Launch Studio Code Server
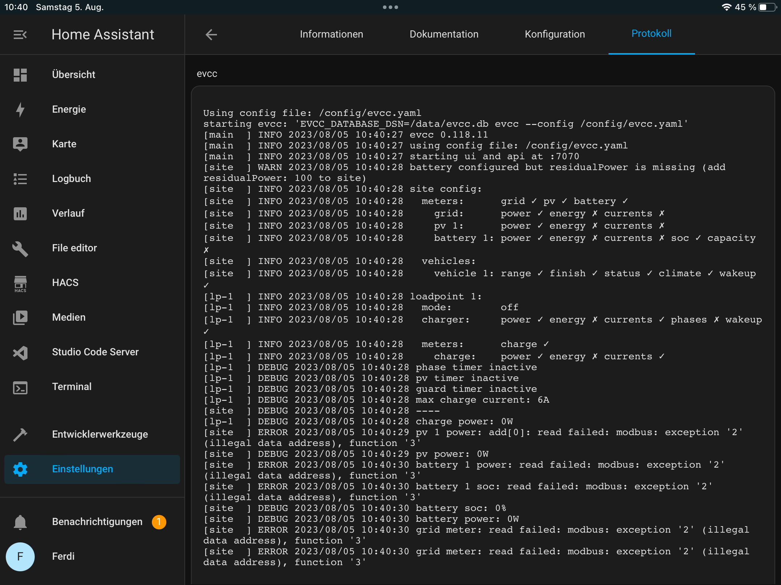Image resolution: width=781 pixels, height=585 pixels. [95, 352]
